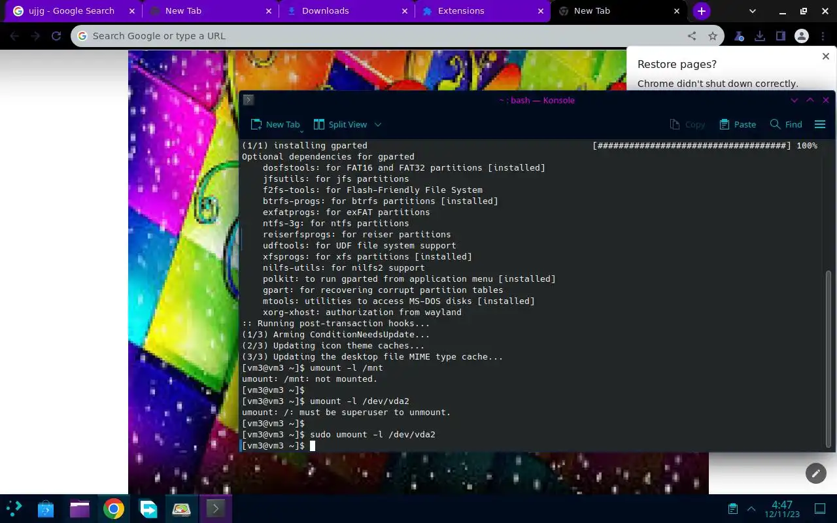The width and height of the screenshot is (837, 523).
Task: Click Chrome forward arrow
Action: tap(35, 36)
